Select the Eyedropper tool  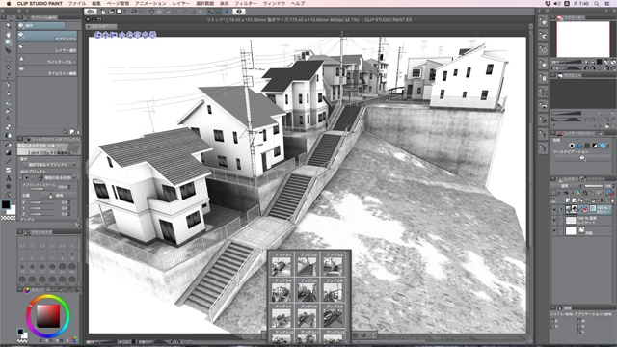click(x=8, y=75)
